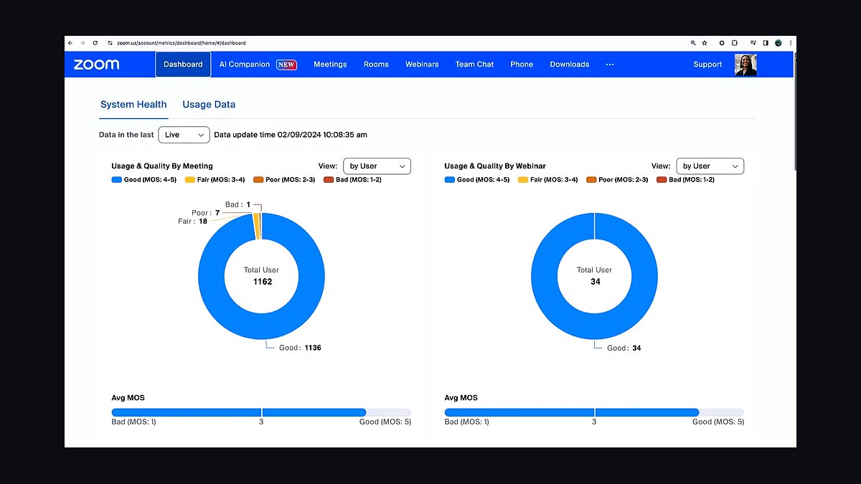Toggle the browser side panel icon

tap(766, 43)
